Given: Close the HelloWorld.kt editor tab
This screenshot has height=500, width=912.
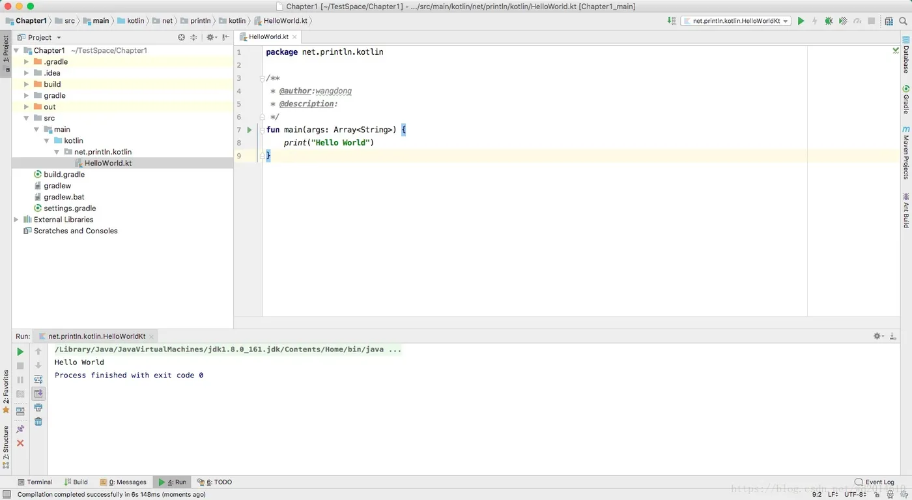Looking at the screenshot, I should coord(294,37).
